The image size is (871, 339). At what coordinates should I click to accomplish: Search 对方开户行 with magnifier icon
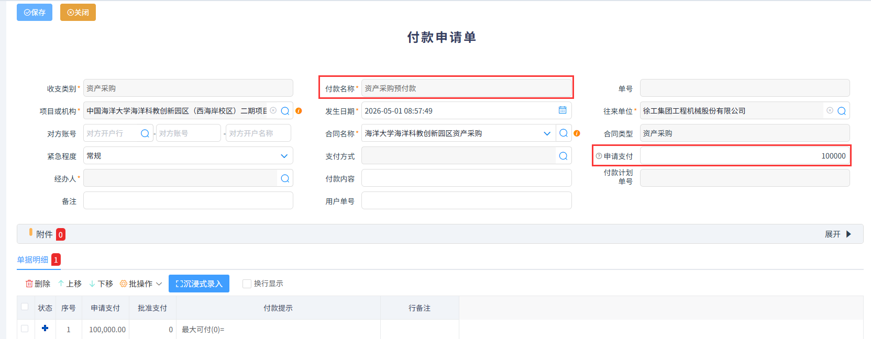point(145,133)
